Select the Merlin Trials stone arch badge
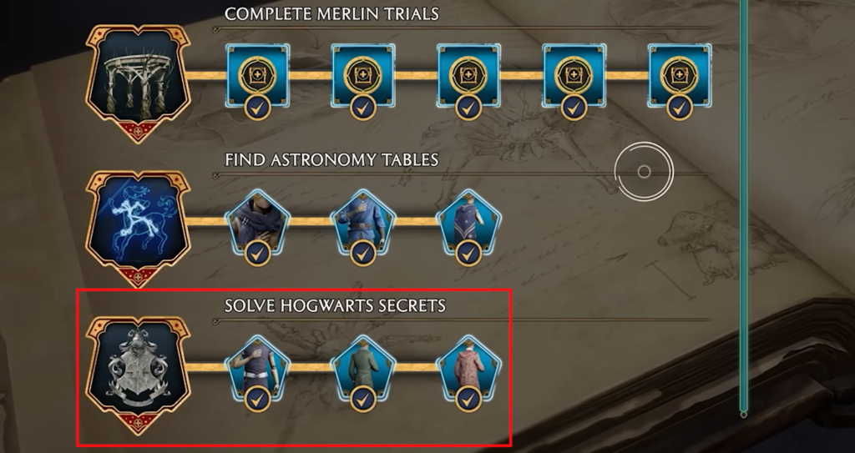This screenshot has height=453, width=855. pos(138,82)
